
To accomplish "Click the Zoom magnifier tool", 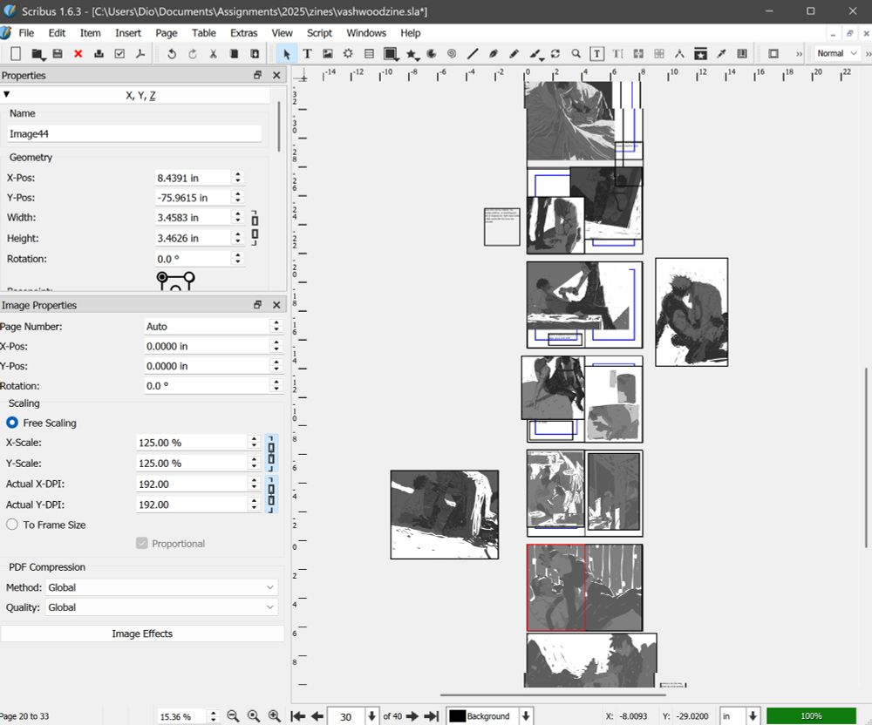I will (576, 54).
